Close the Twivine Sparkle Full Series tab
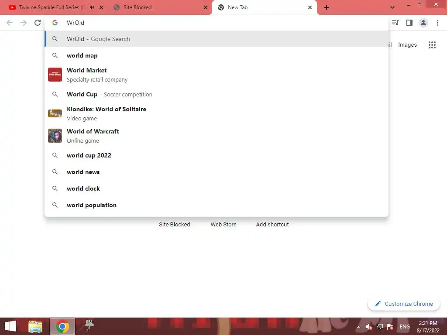 click(101, 7)
